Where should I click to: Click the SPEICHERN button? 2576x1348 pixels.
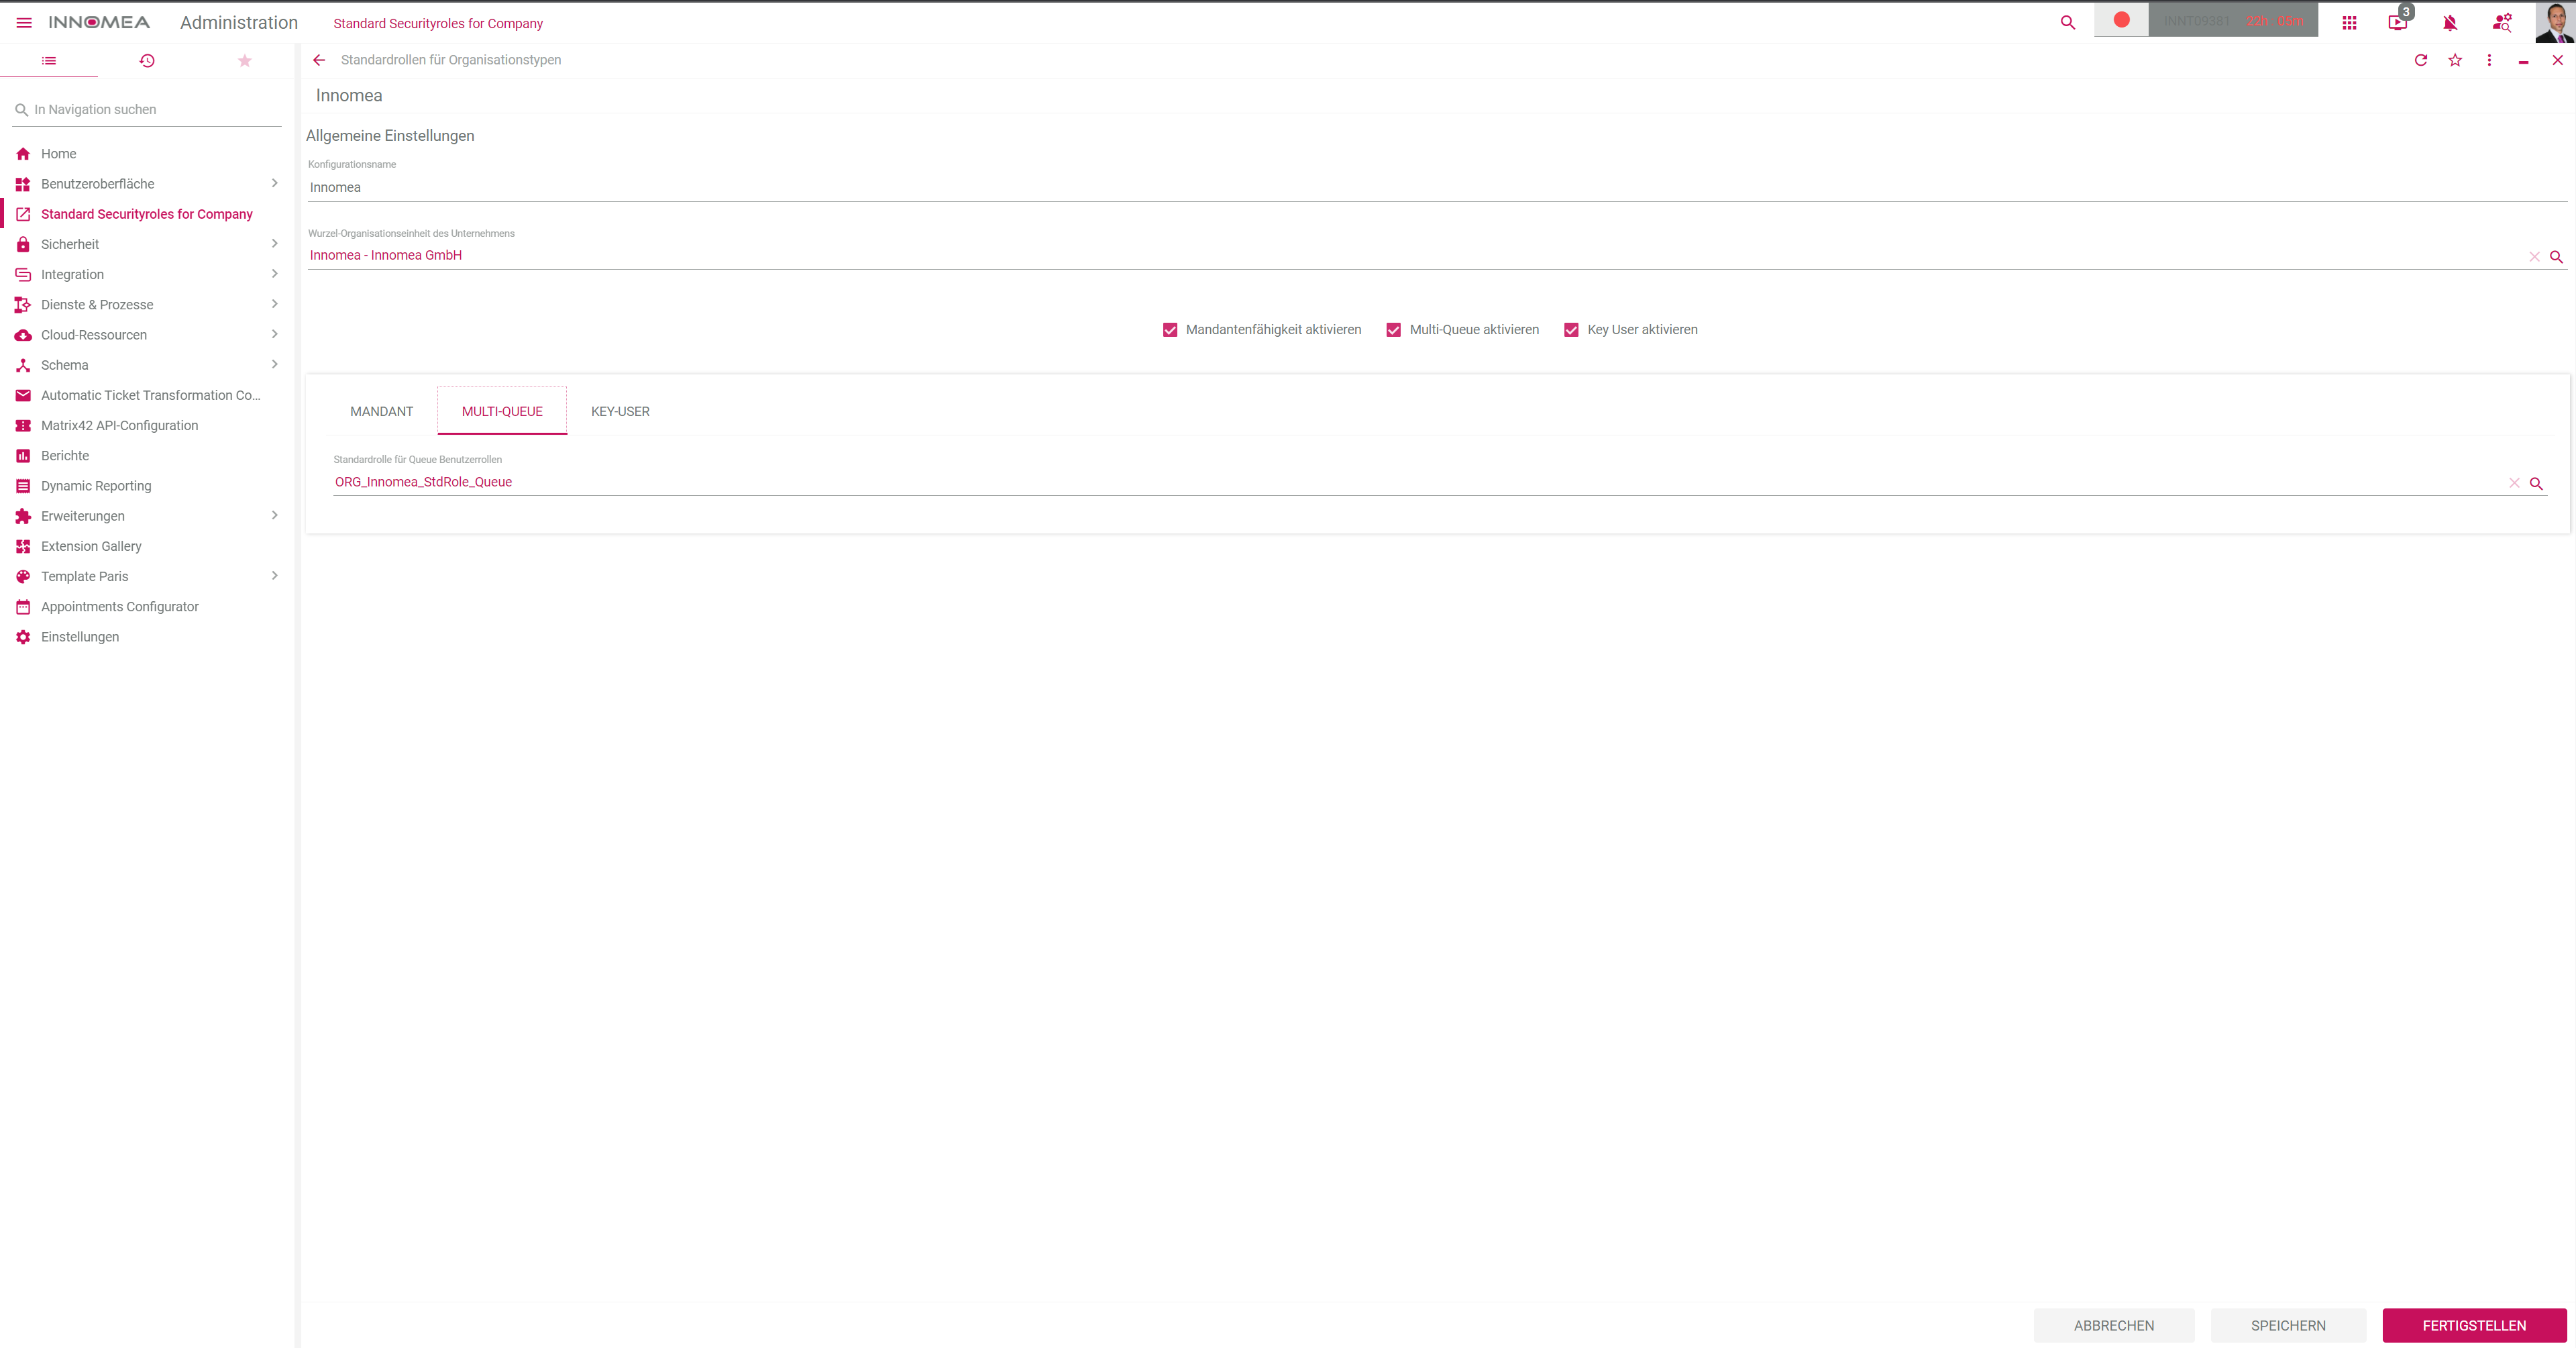point(2288,1325)
